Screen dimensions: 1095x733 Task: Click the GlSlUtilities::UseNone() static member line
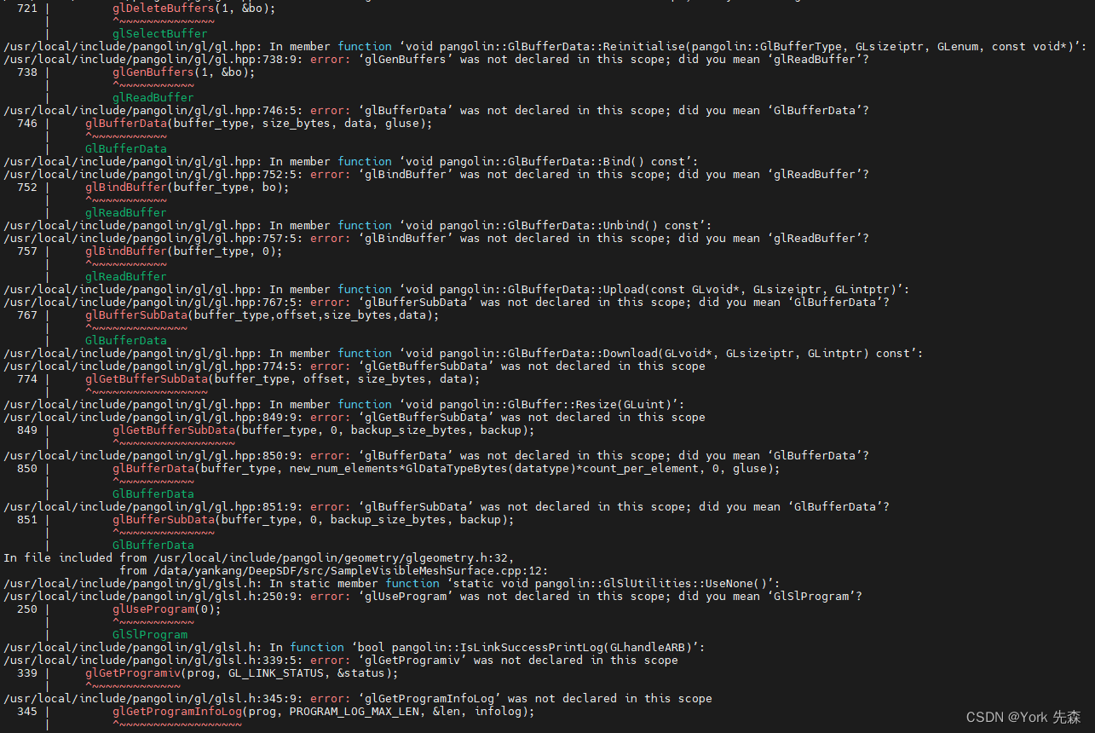pyautogui.click(x=392, y=583)
